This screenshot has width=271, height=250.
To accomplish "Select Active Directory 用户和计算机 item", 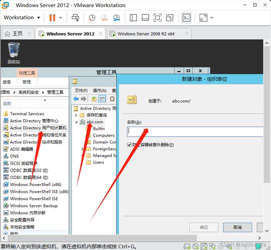I will click(35, 128).
